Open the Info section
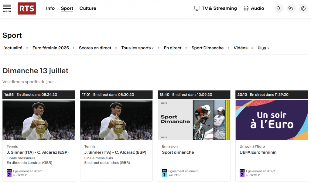This screenshot has width=311, height=183. (50, 8)
